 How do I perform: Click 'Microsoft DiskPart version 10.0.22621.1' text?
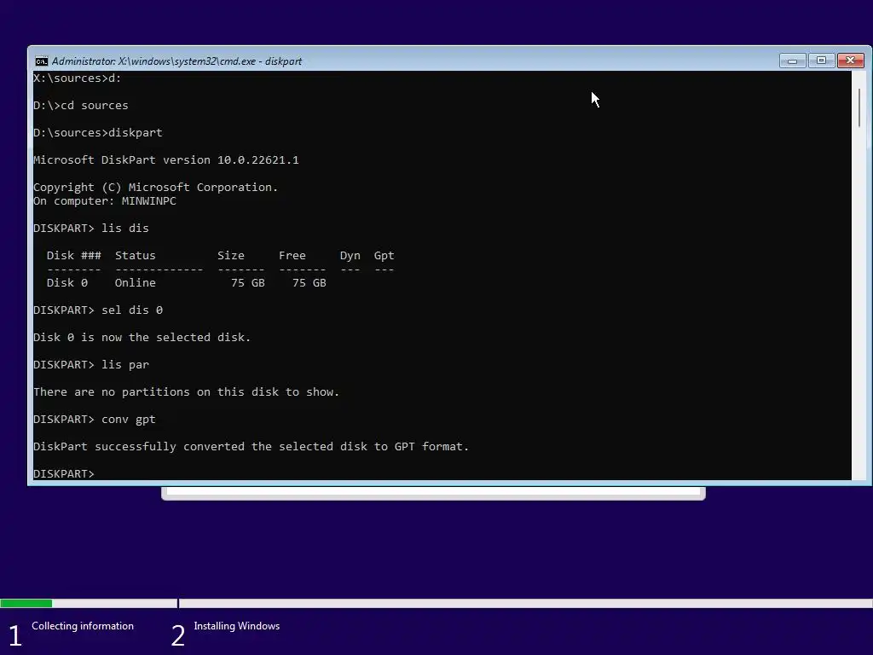pos(166,159)
